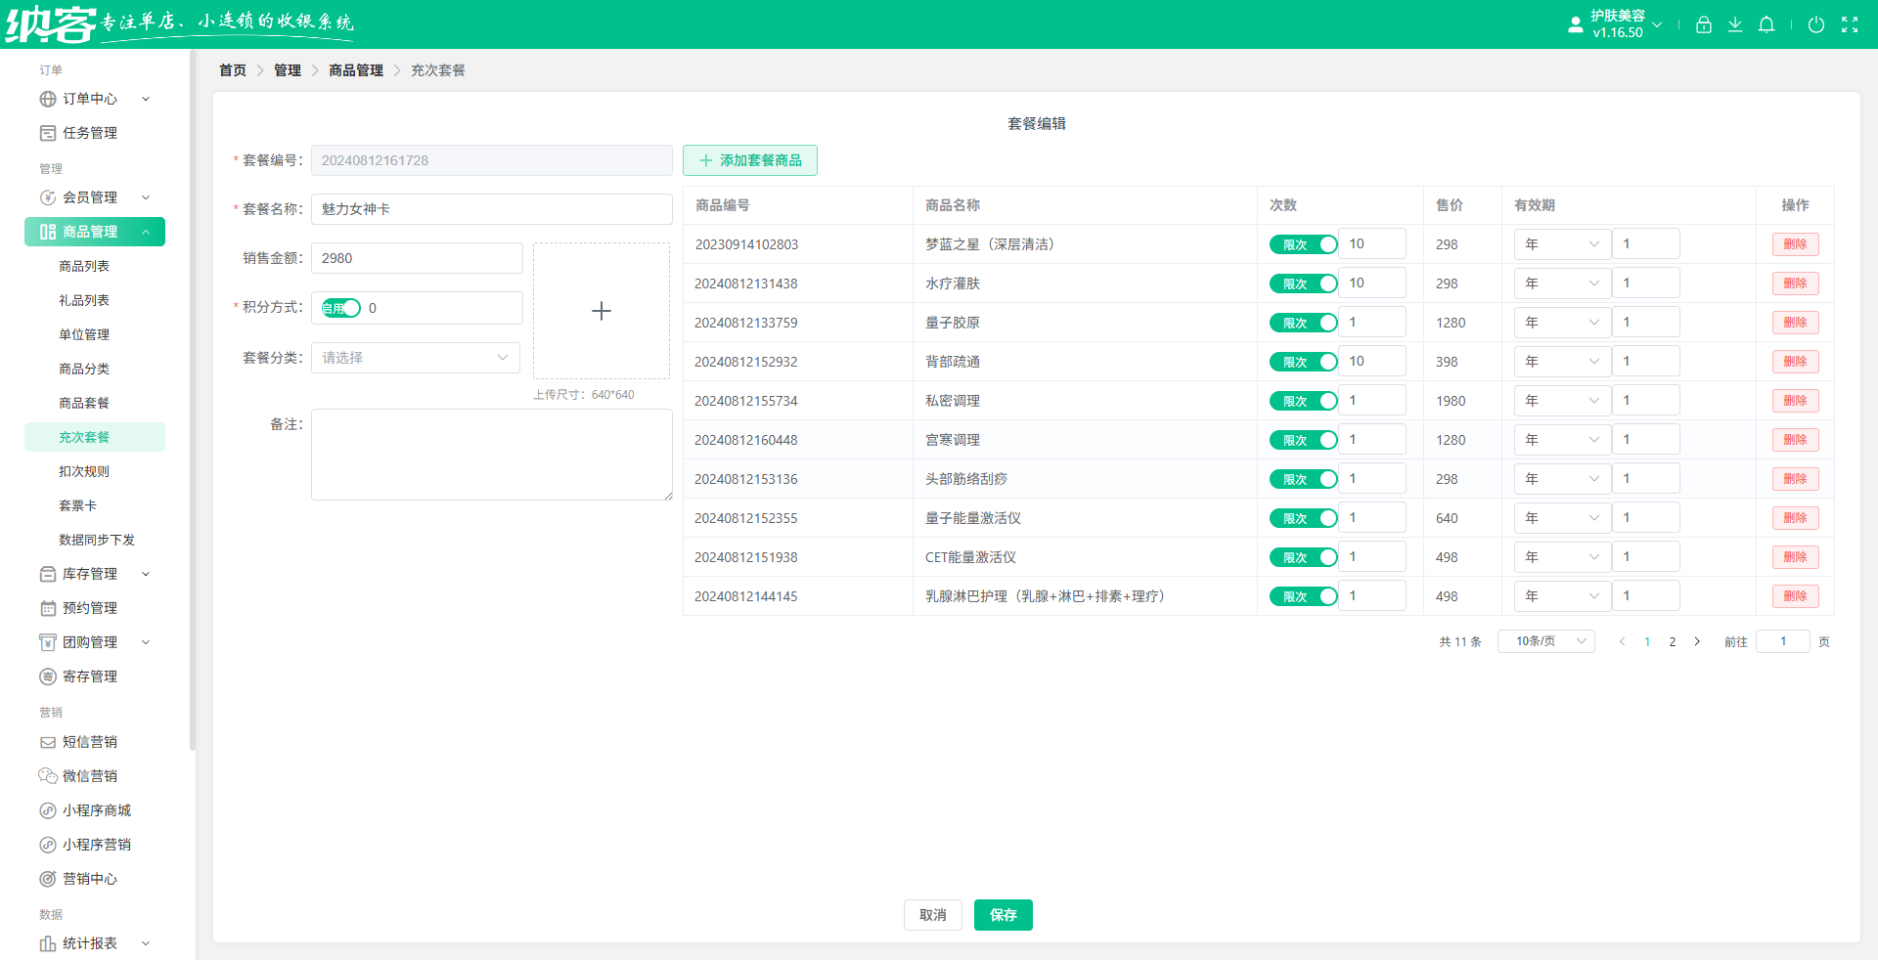Image resolution: width=1878 pixels, height=960 pixels.
Task: Click the 微信营销 chat icon
Action: click(48, 776)
